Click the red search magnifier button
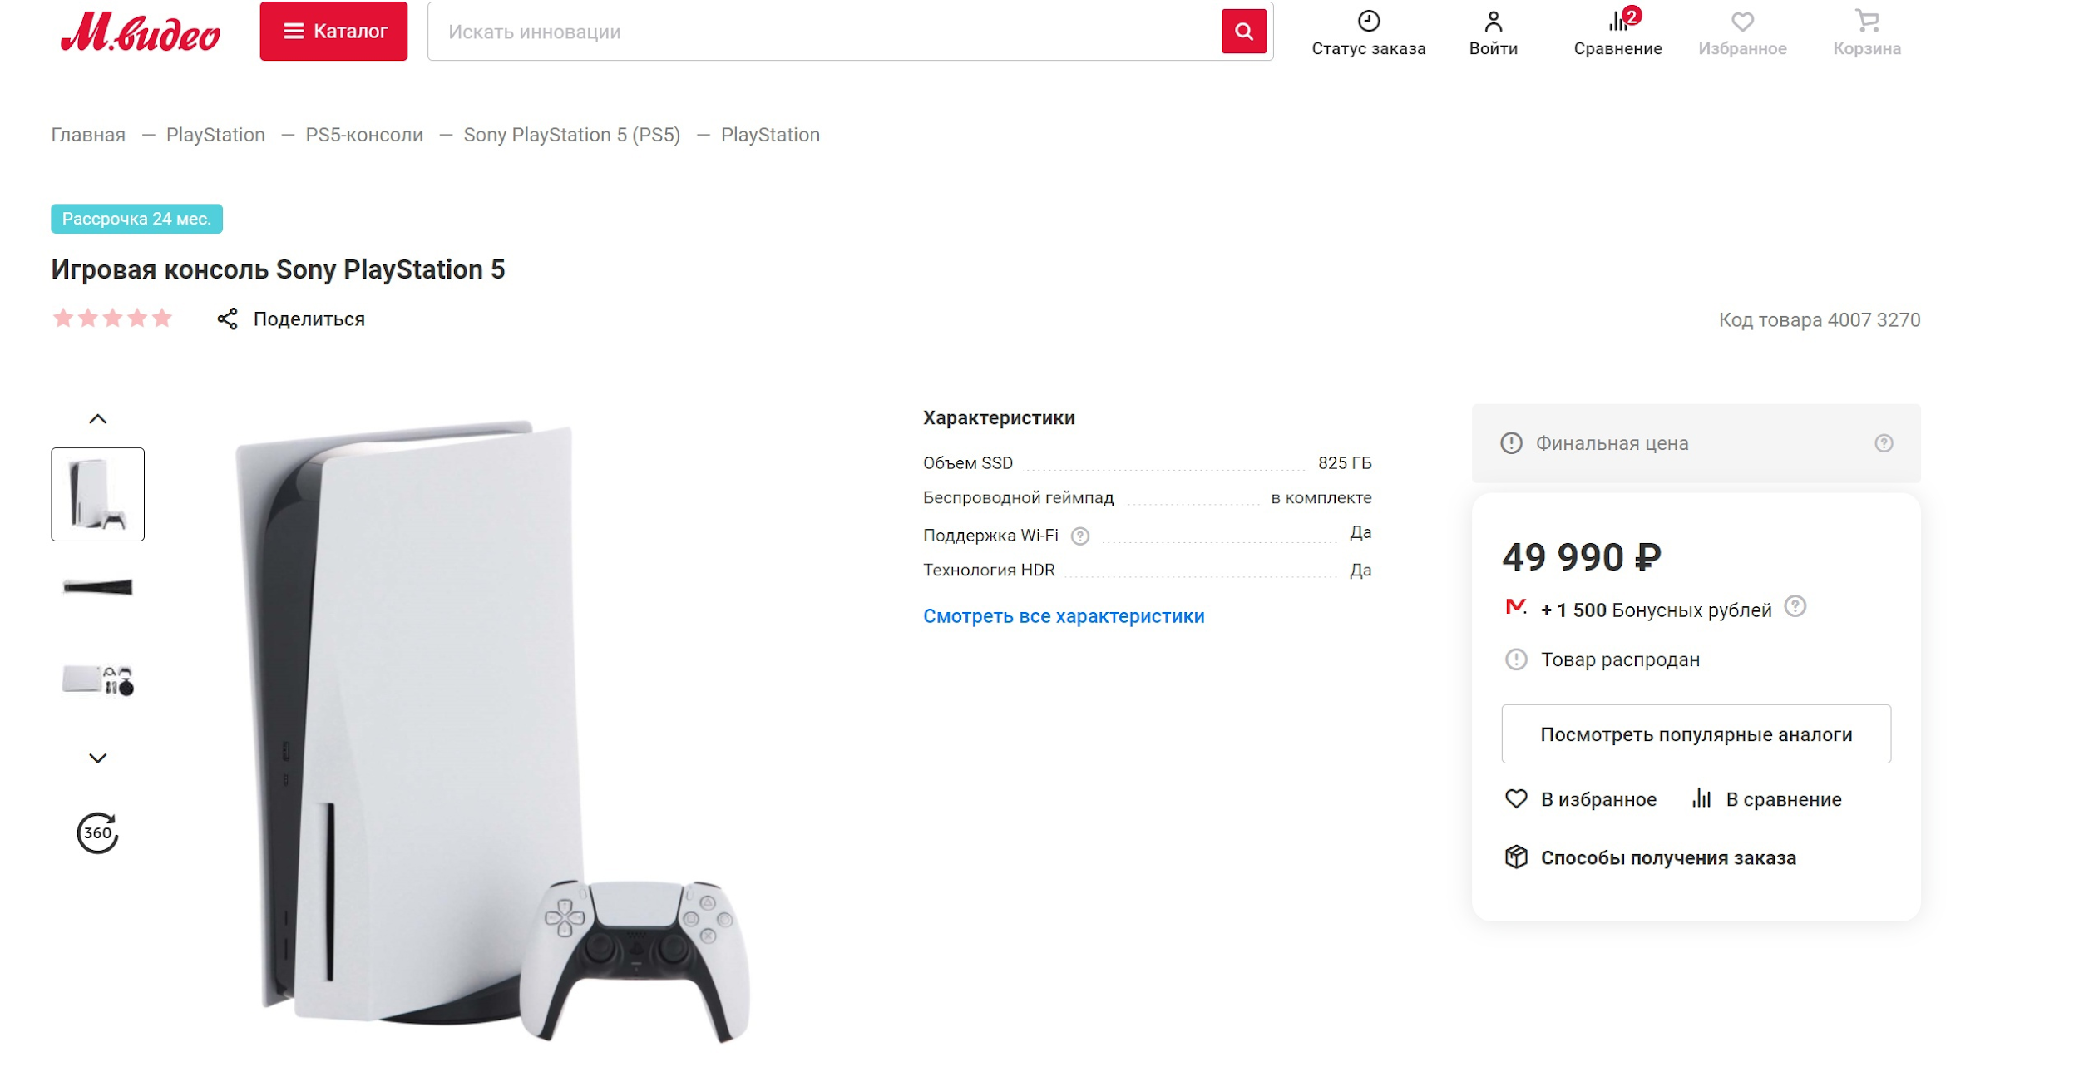The height and width of the screenshot is (1067, 2079). [1243, 32]
